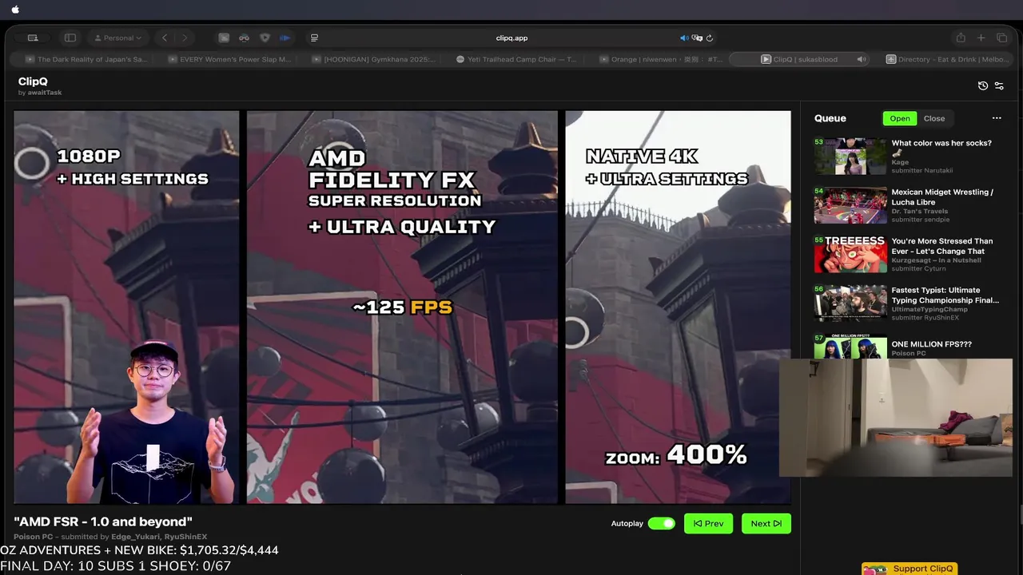The height and width of the screenshot is (575, 1023).
Task: Select "What color was her socks?" title
Action: click(941, 143)
